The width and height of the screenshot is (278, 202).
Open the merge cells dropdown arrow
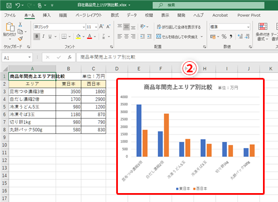pyautogui.click(x=202, y=37)
